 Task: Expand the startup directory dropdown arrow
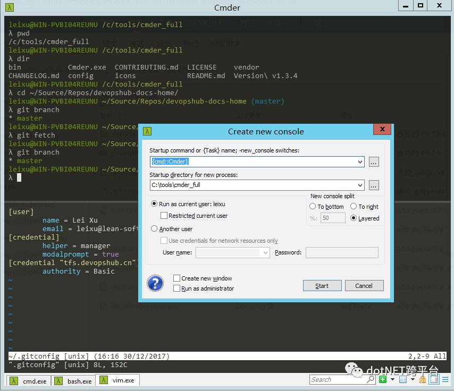click(x=360, y=185)
